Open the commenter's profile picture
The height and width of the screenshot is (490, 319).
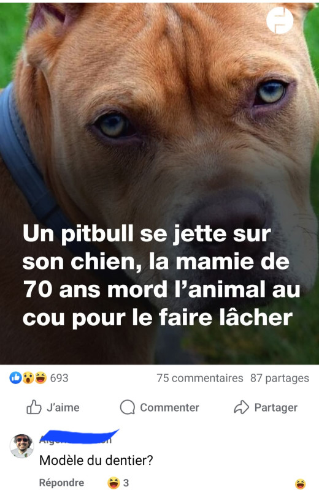click(x=21, y=446)
